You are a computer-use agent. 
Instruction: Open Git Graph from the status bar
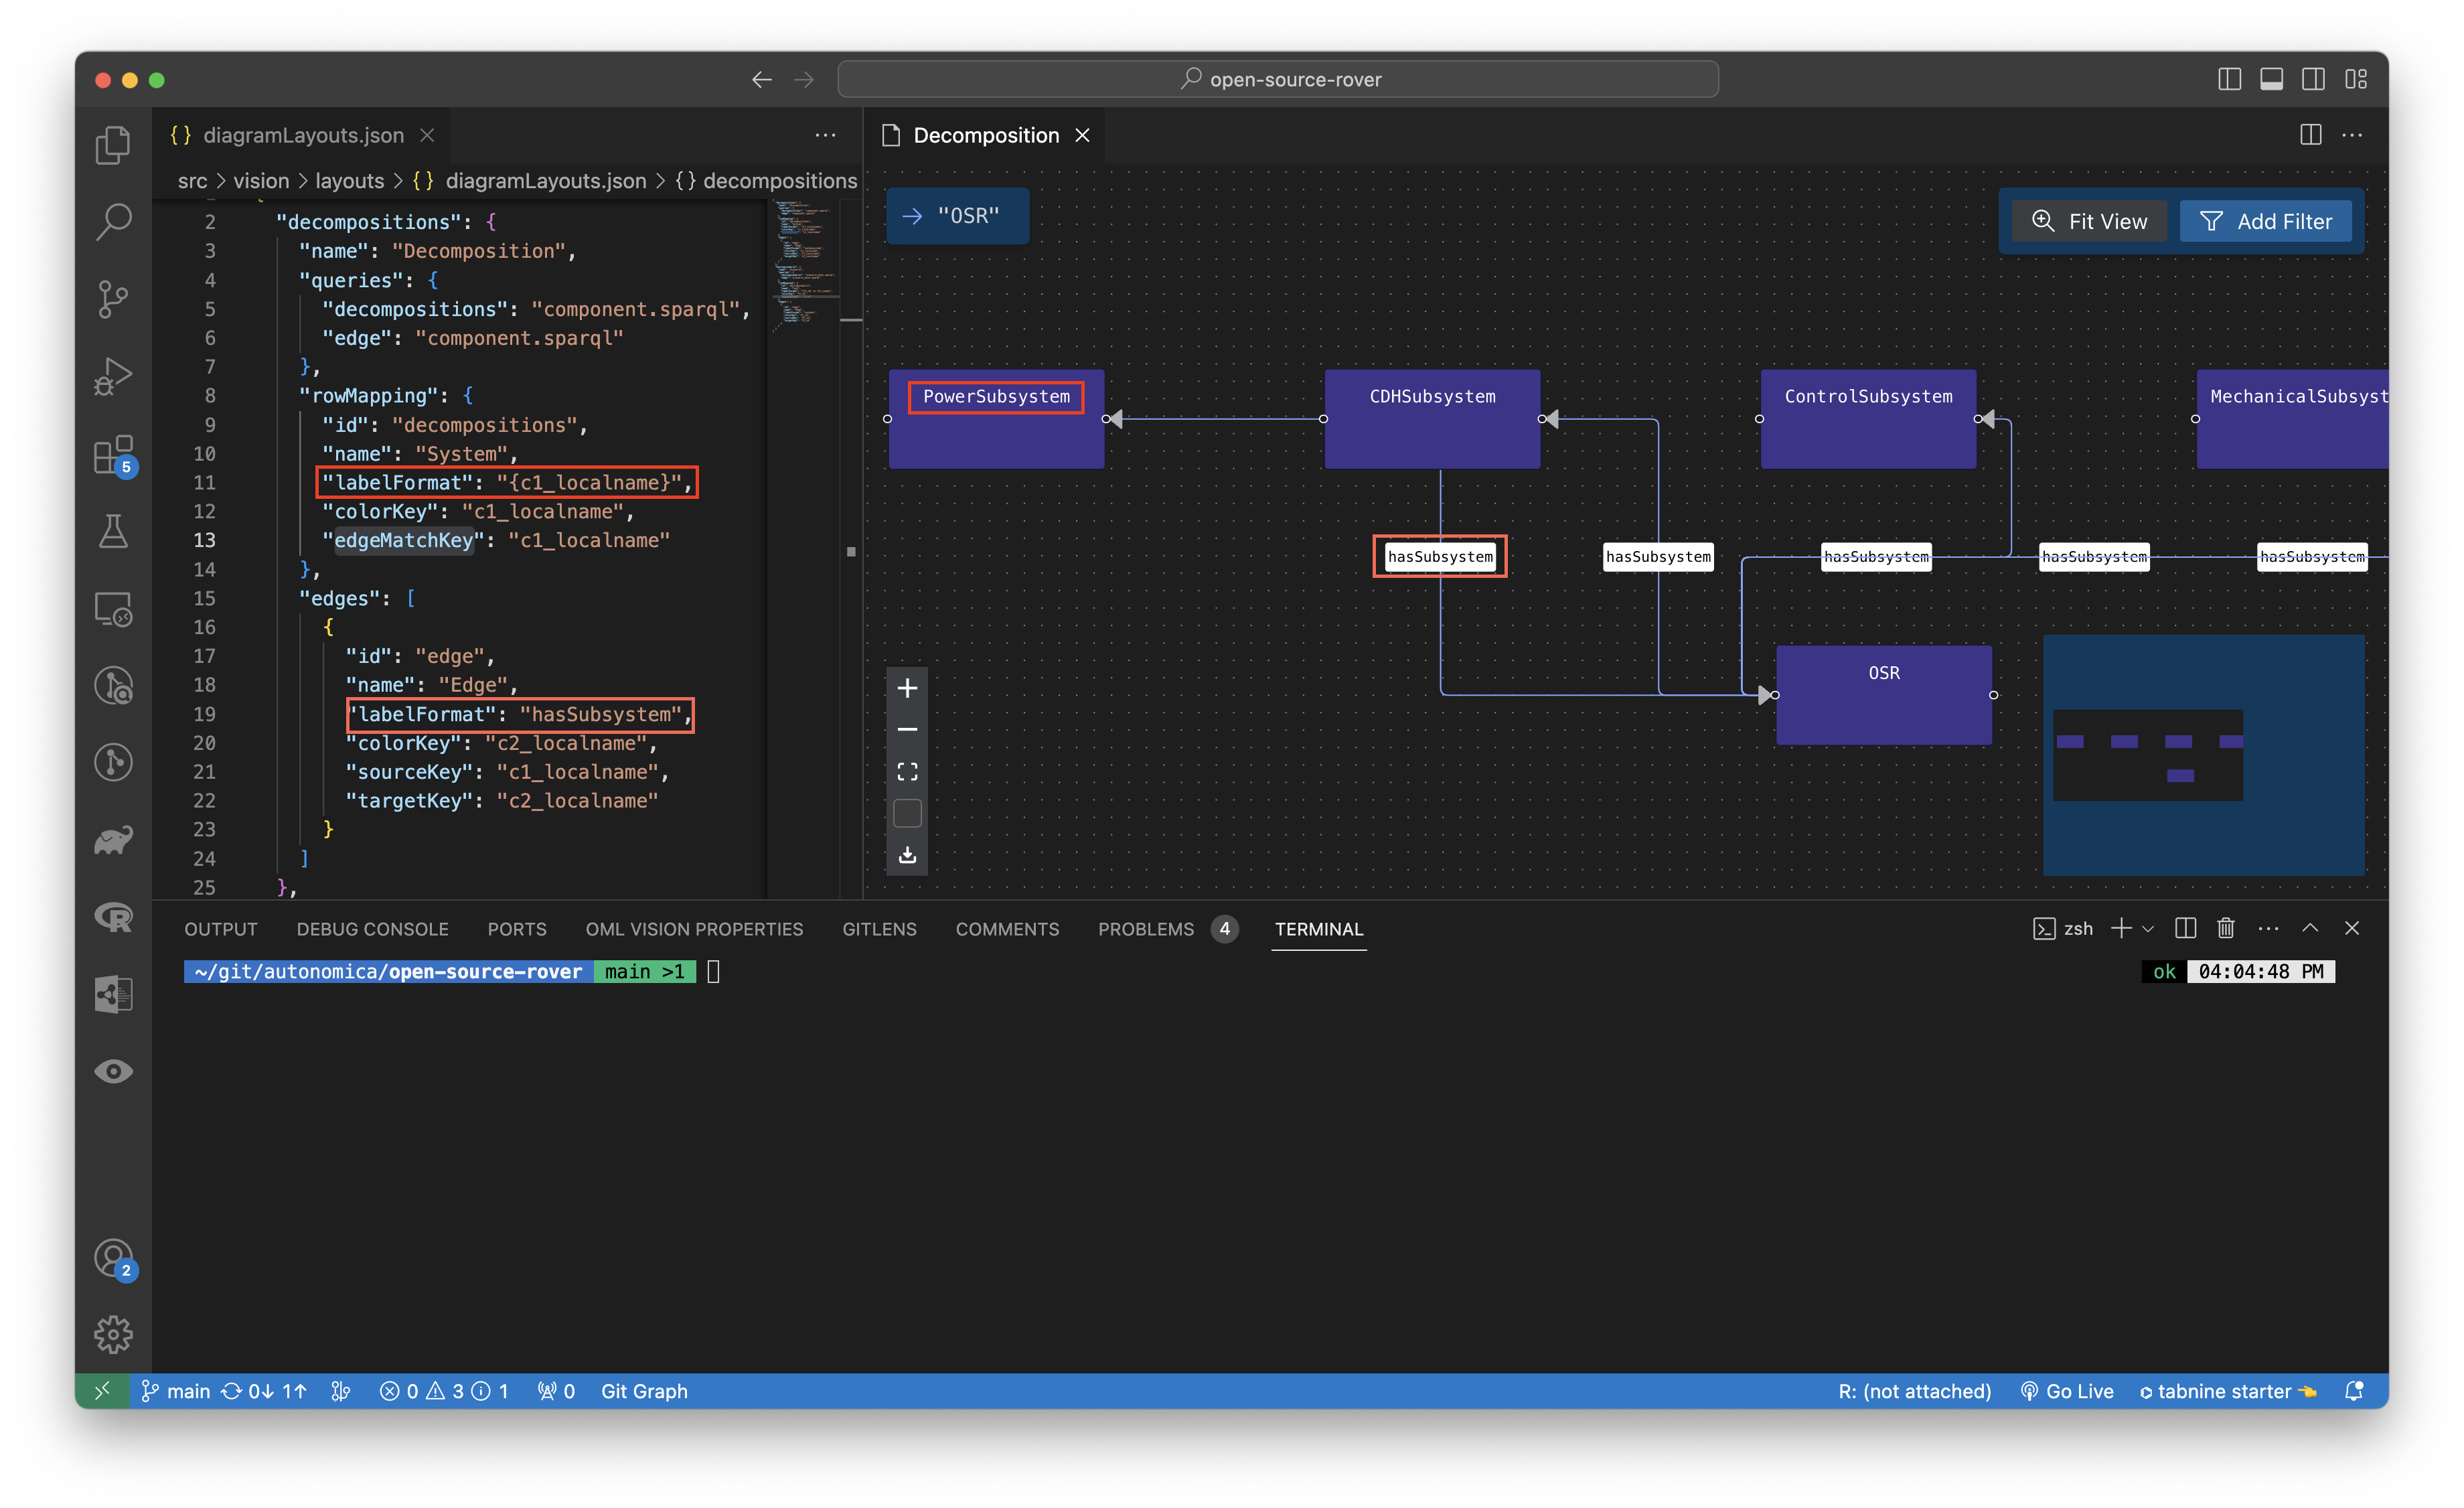coord(644,1391)
